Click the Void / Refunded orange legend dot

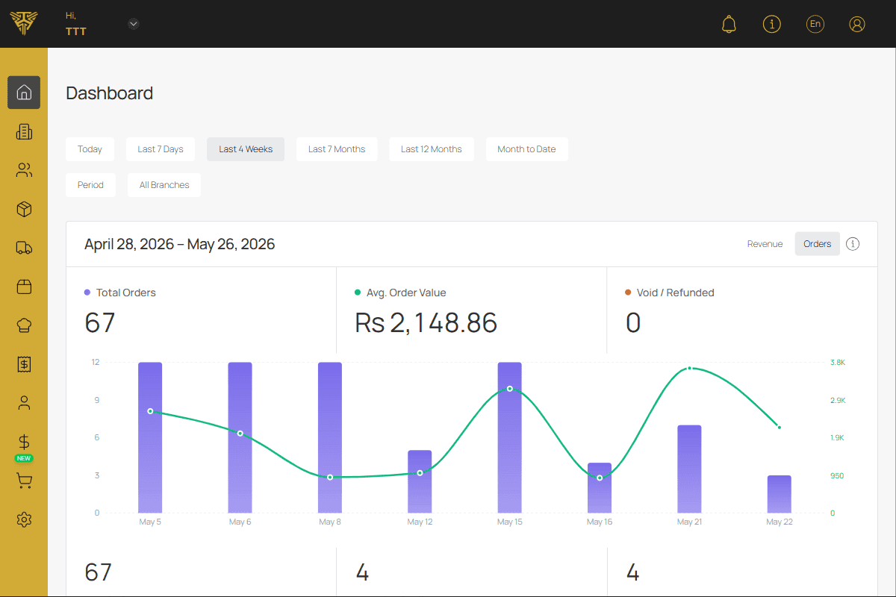628,293
